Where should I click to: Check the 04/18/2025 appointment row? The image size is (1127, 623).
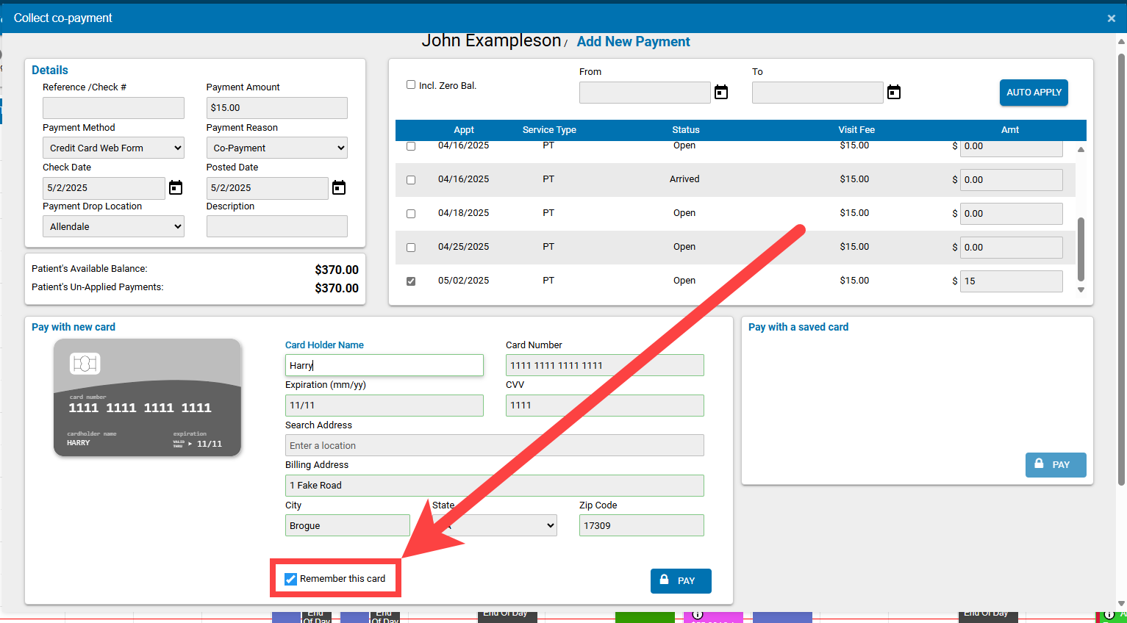click(411, 213)
